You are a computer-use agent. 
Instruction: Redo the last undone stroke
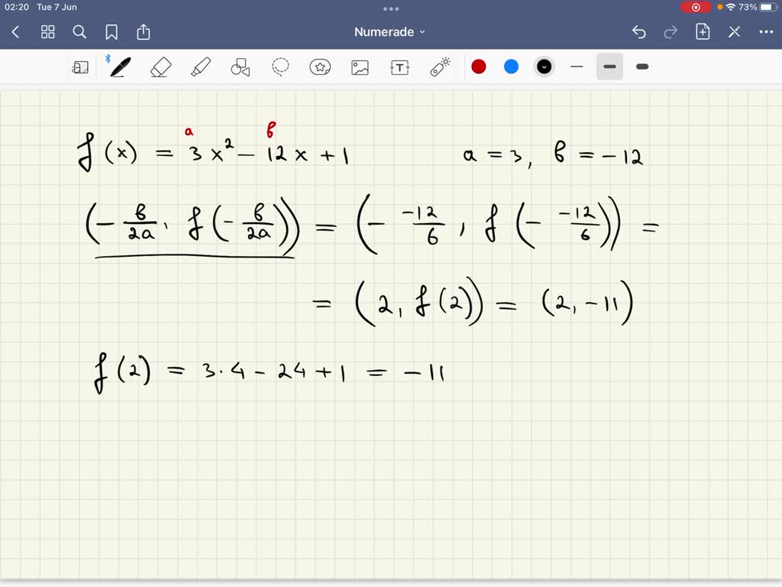[x=671, y=32]
